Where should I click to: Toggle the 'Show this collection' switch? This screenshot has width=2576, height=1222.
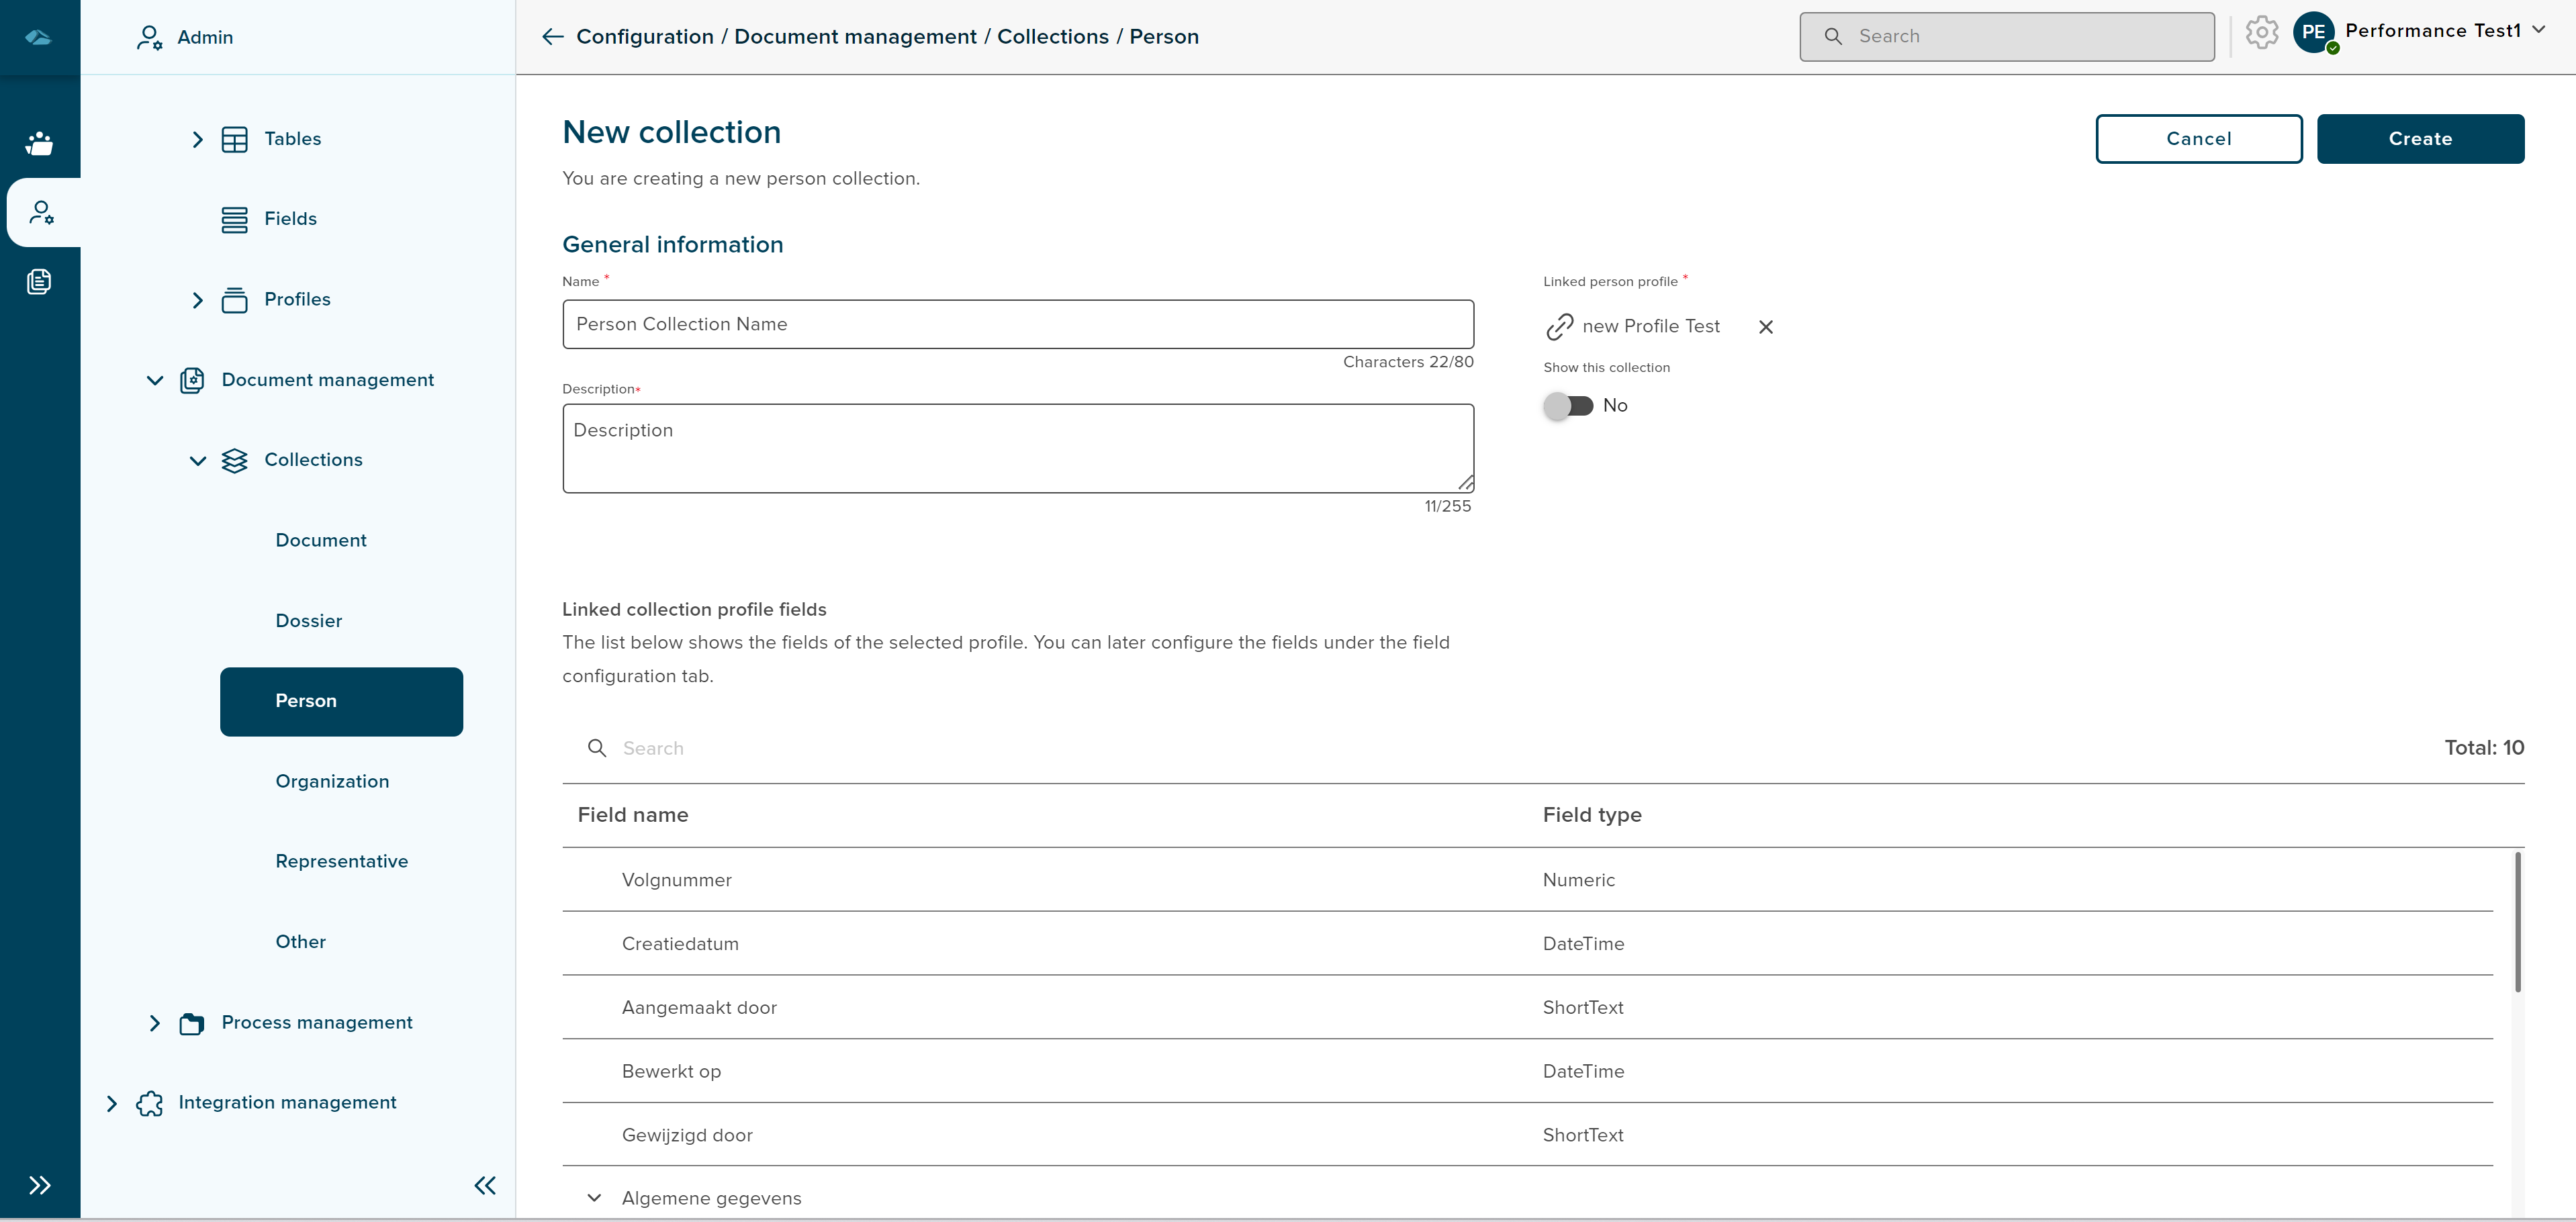[1568, 406]
